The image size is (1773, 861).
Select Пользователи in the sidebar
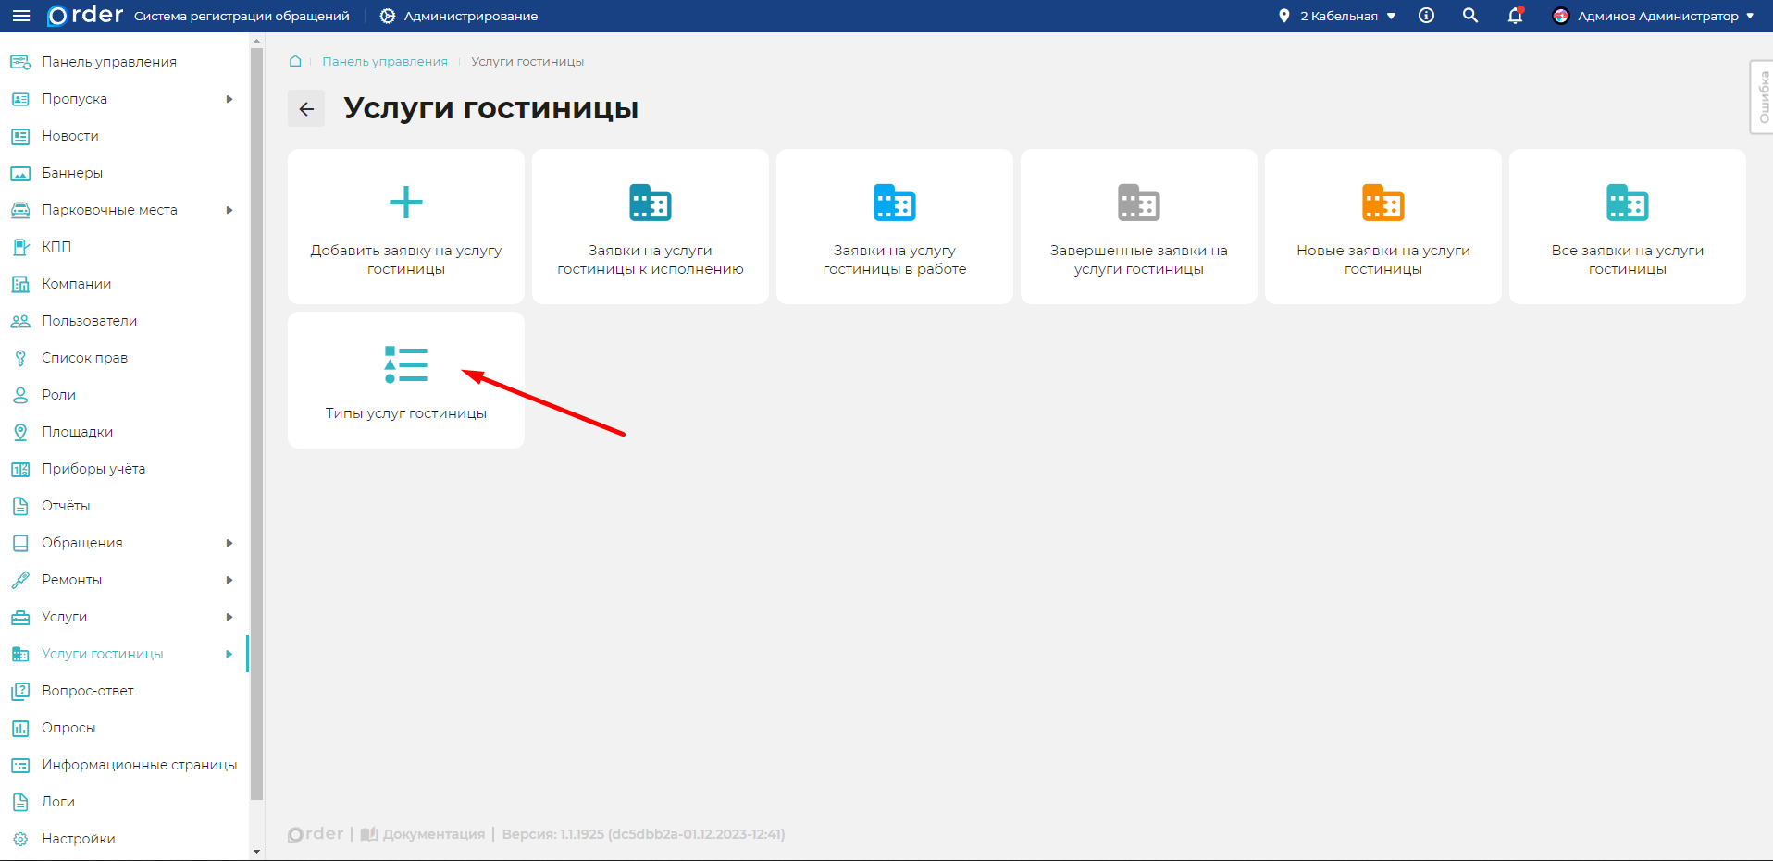(x=89, y=321)
